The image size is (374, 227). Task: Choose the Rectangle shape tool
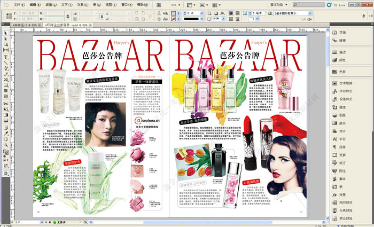(x=6, y=85)
